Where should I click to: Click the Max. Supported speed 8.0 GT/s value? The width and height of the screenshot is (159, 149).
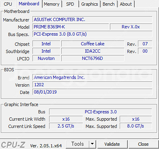coord(136,126)
